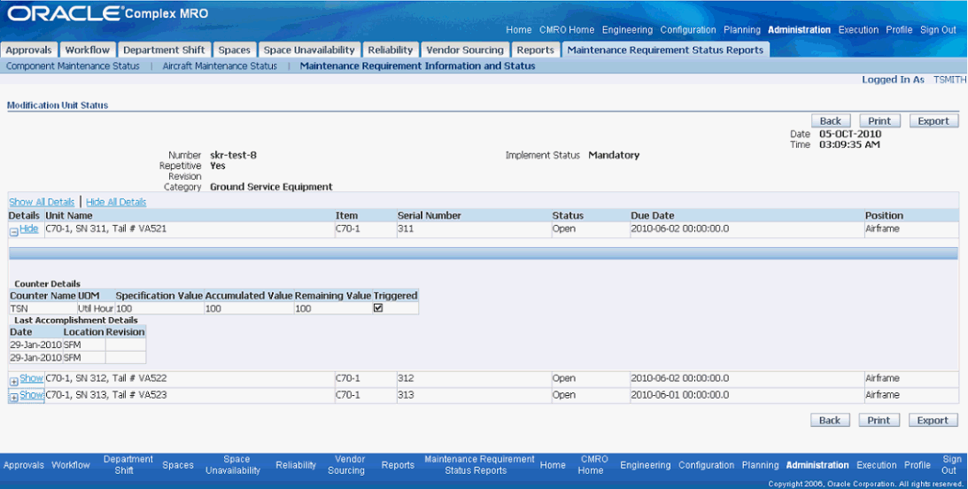The height and width of the screenshot is (489, 968).
Task: Click the top Export button
Action: (933, 121)
